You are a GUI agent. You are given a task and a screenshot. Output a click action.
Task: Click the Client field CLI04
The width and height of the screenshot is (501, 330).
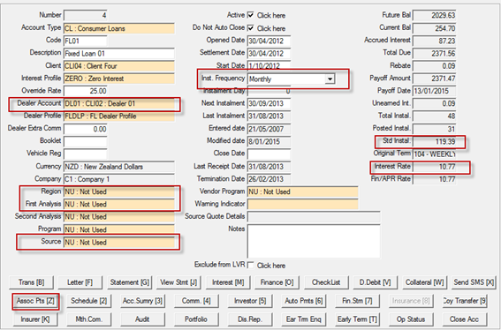119,66
